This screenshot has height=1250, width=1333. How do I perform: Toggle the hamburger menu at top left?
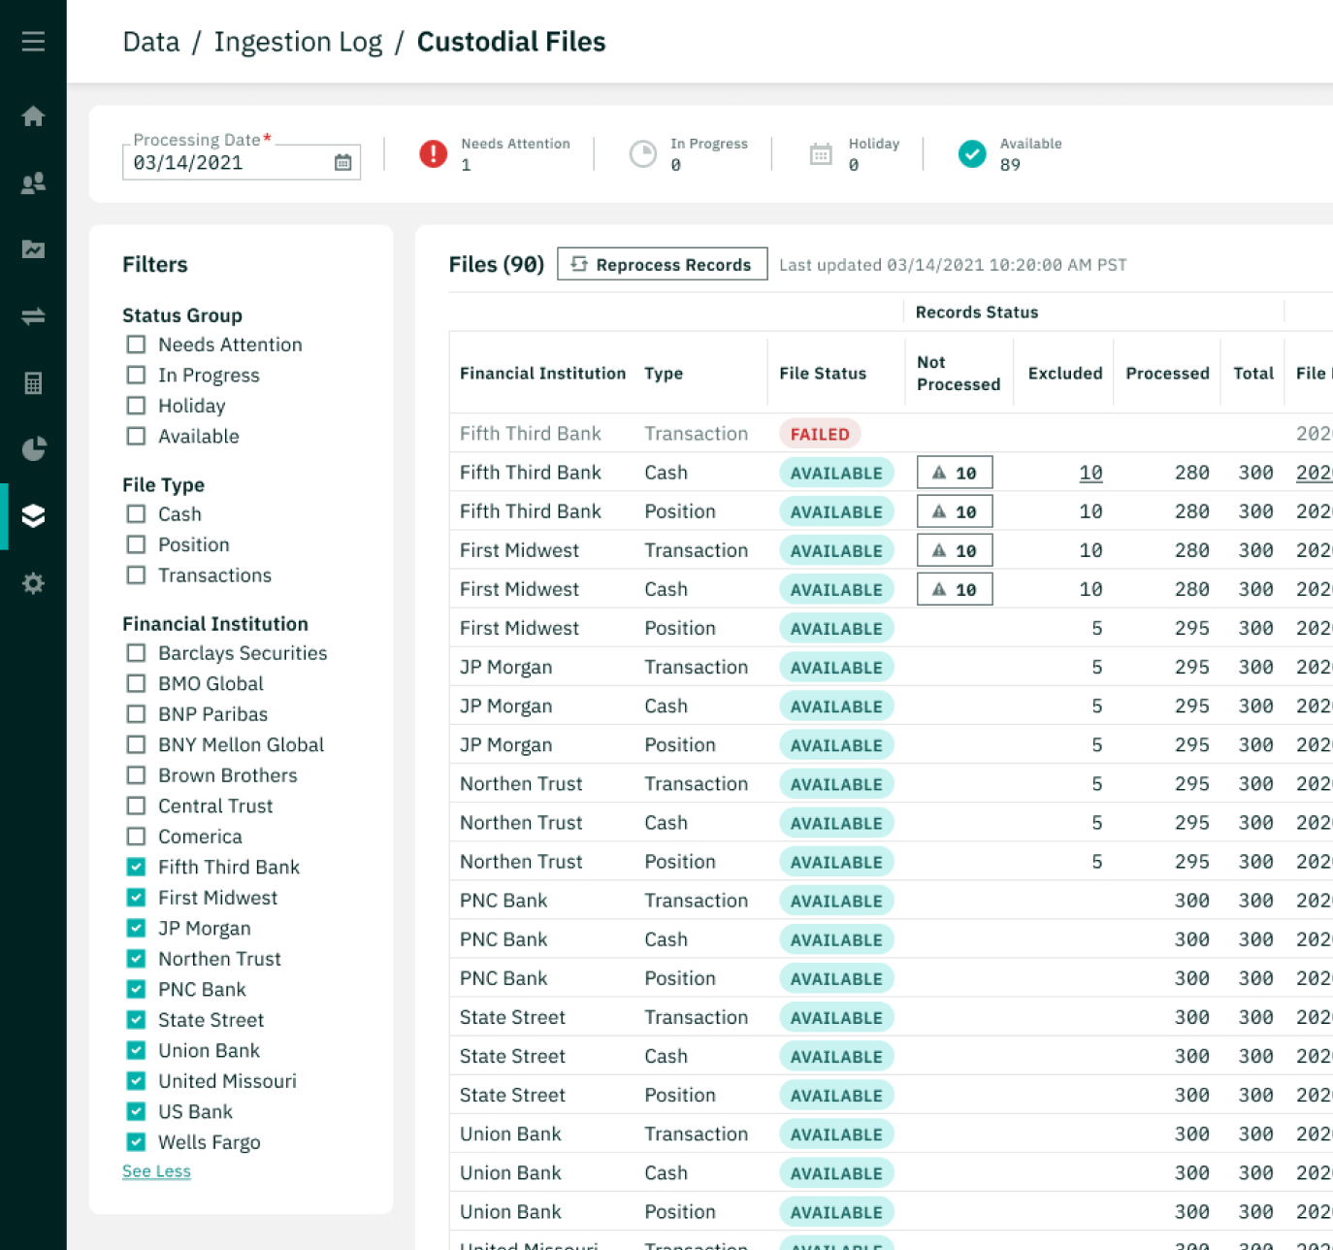(x=33, y=41)
